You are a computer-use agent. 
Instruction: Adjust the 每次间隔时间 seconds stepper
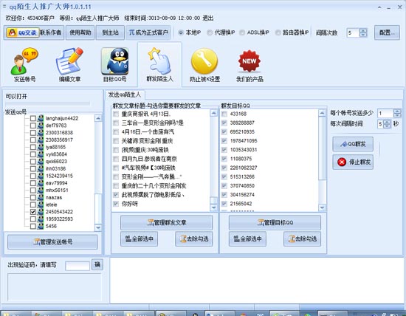click(387, 124)
